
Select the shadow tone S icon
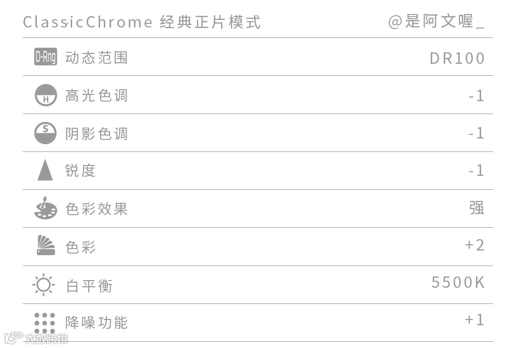pyautogui.click(x=45, y=133)
